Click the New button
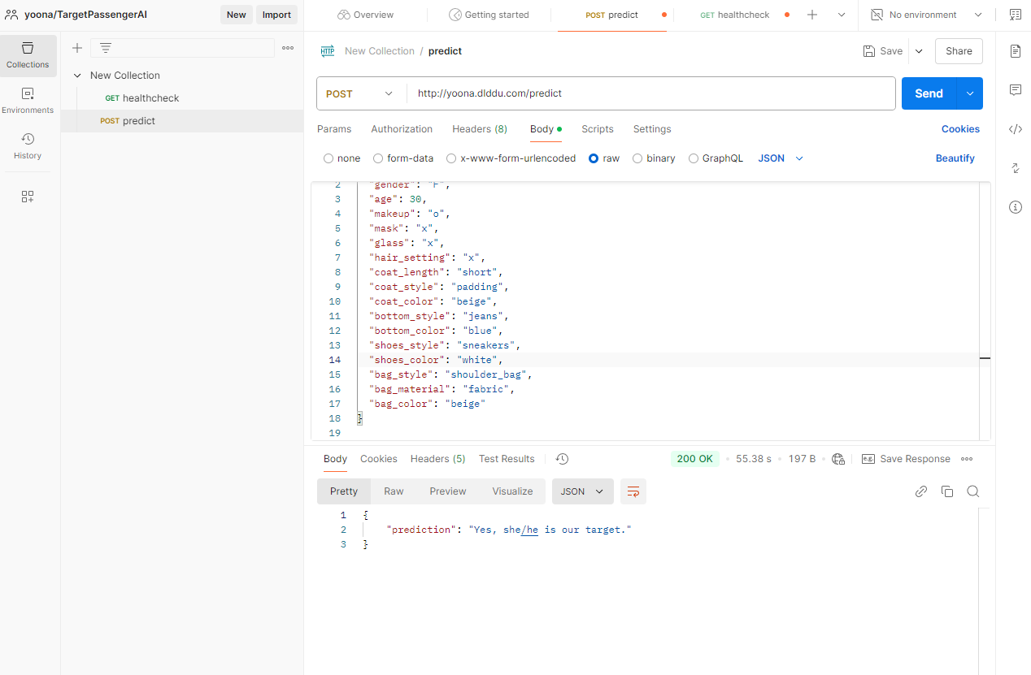Viewport: 1031px width, 675px height. [x=237, y=15]
